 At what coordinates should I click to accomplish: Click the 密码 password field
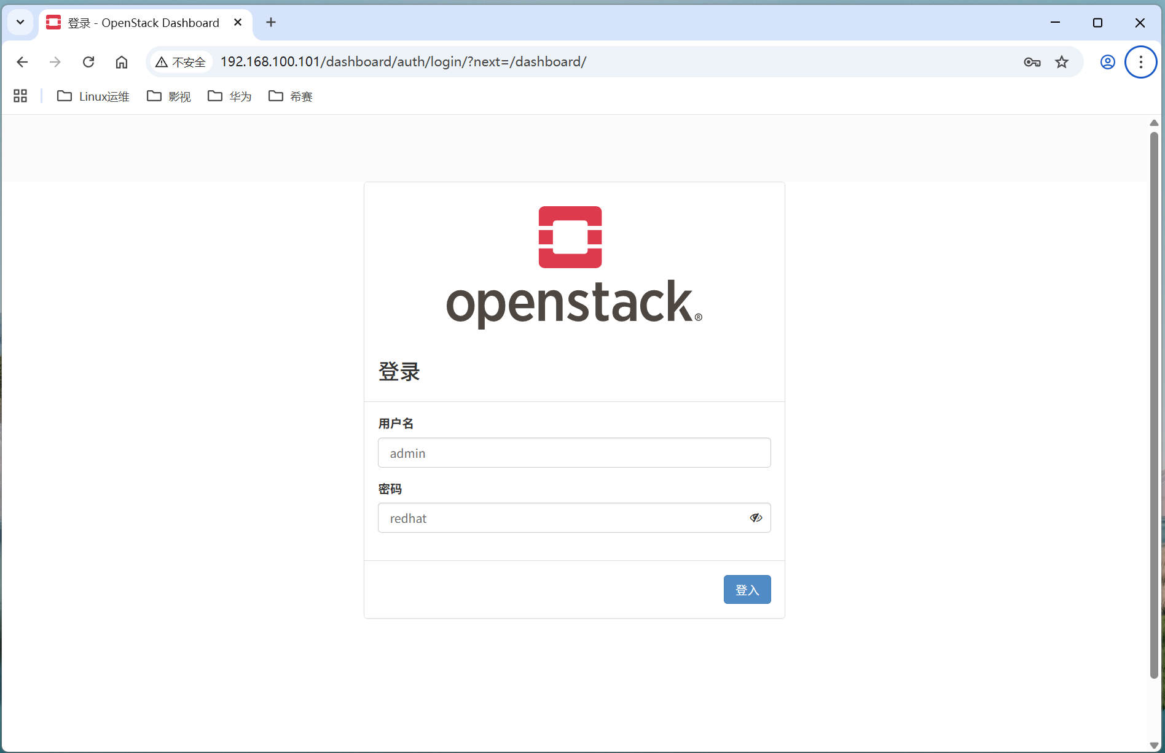pyautogui.click(x=574, y=518)
